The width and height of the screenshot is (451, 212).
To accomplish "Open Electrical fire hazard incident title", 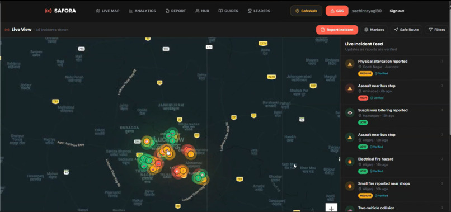I will pyautogui.click(x=375, y=159).
